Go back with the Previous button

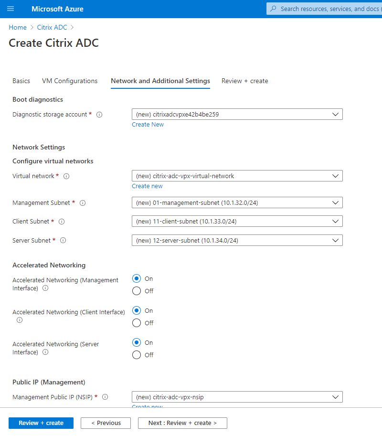pos(106,423)
